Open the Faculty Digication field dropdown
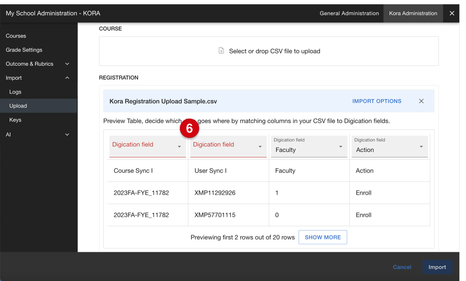 309,146
